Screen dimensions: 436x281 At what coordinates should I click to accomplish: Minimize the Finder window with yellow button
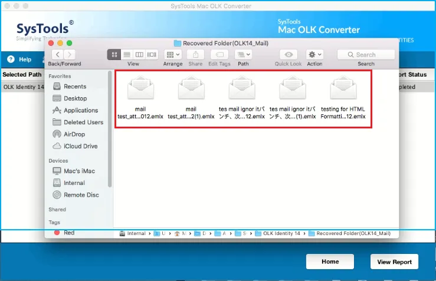tap(60, 43)
